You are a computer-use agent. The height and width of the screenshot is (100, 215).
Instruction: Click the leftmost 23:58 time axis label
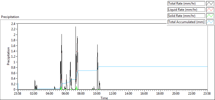[18, 94]
